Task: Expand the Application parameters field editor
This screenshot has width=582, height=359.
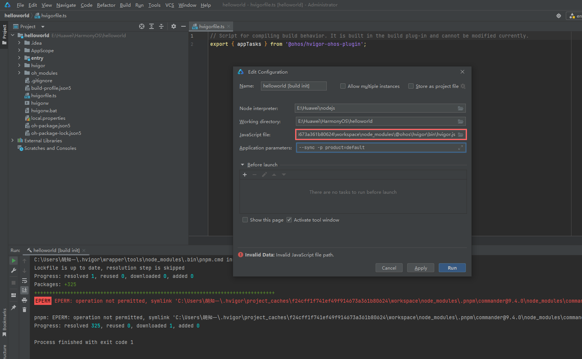Action: pos(461,148)
